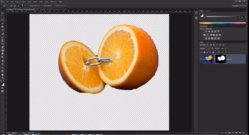The width and height of the screenshot is (249, 135).
Task: Select the Rectangular Marquee tool
Action: (2, 16)
